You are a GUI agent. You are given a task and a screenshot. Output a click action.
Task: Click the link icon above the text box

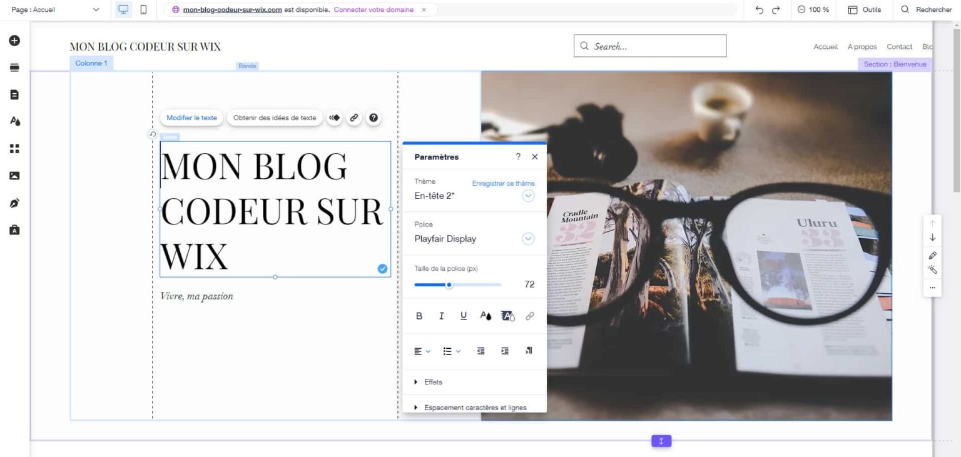pos(353,118)
